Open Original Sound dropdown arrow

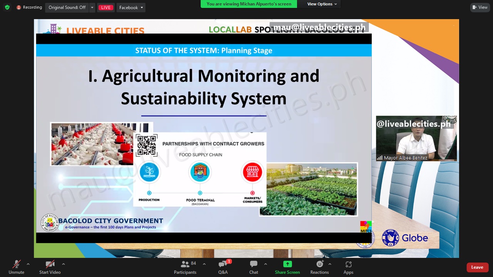(92, 7)
